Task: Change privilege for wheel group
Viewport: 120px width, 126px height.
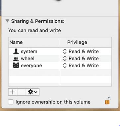Action: point(81,58)
